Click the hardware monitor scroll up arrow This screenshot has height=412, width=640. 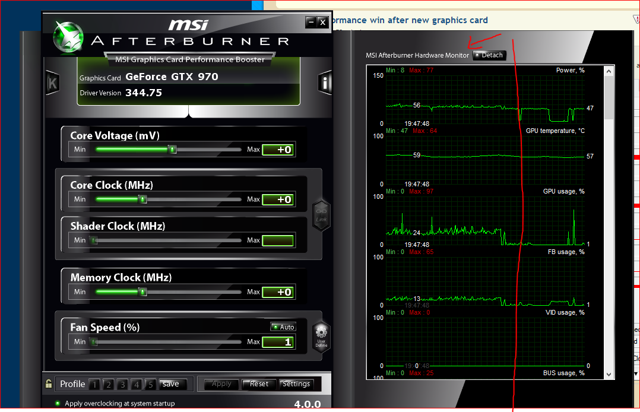(609, 71)
